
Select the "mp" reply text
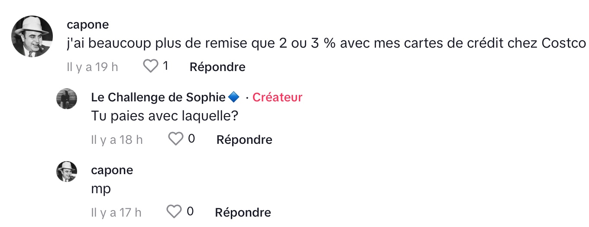(x=101, y=190)
